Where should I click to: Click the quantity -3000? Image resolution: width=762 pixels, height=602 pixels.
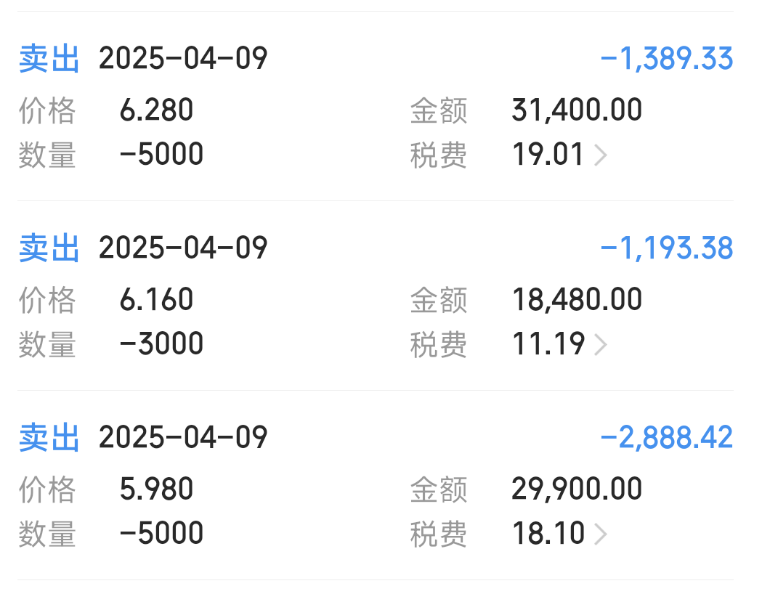click(161, 344)
